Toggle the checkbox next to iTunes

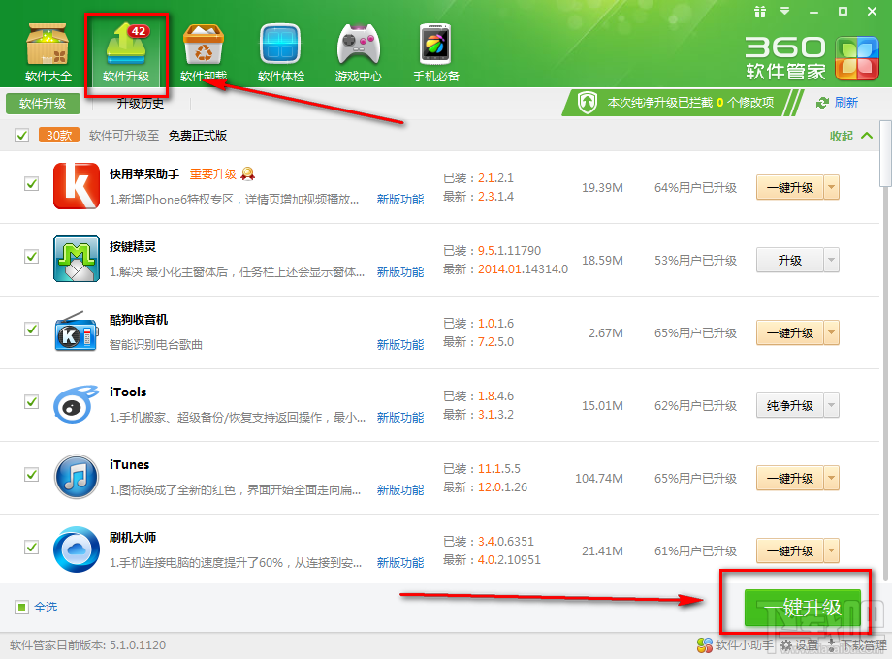[x=30, y=476]
